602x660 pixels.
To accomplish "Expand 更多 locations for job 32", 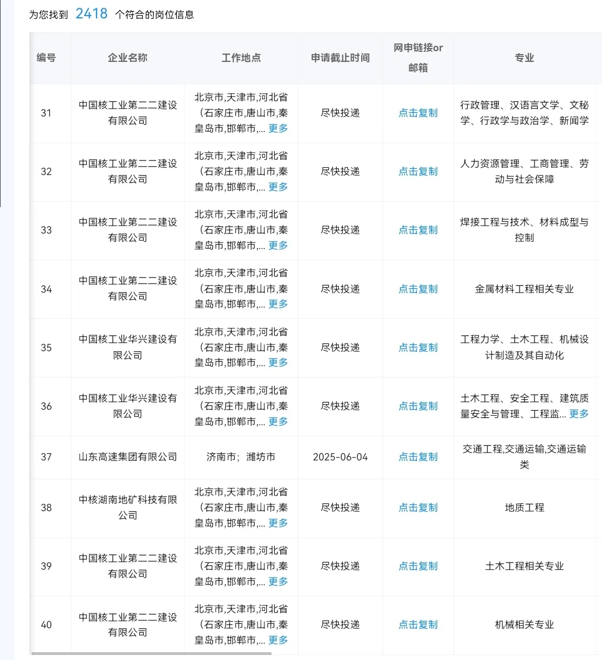I will (277, 187).
